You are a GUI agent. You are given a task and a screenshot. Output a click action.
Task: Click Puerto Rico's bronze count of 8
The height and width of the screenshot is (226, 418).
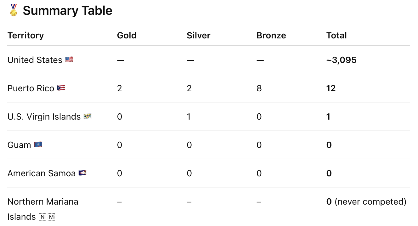[259, 88]
